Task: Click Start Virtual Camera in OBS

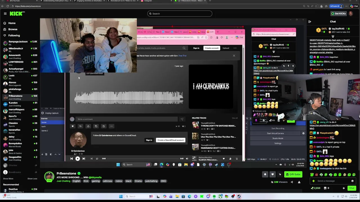Action: 275,133
